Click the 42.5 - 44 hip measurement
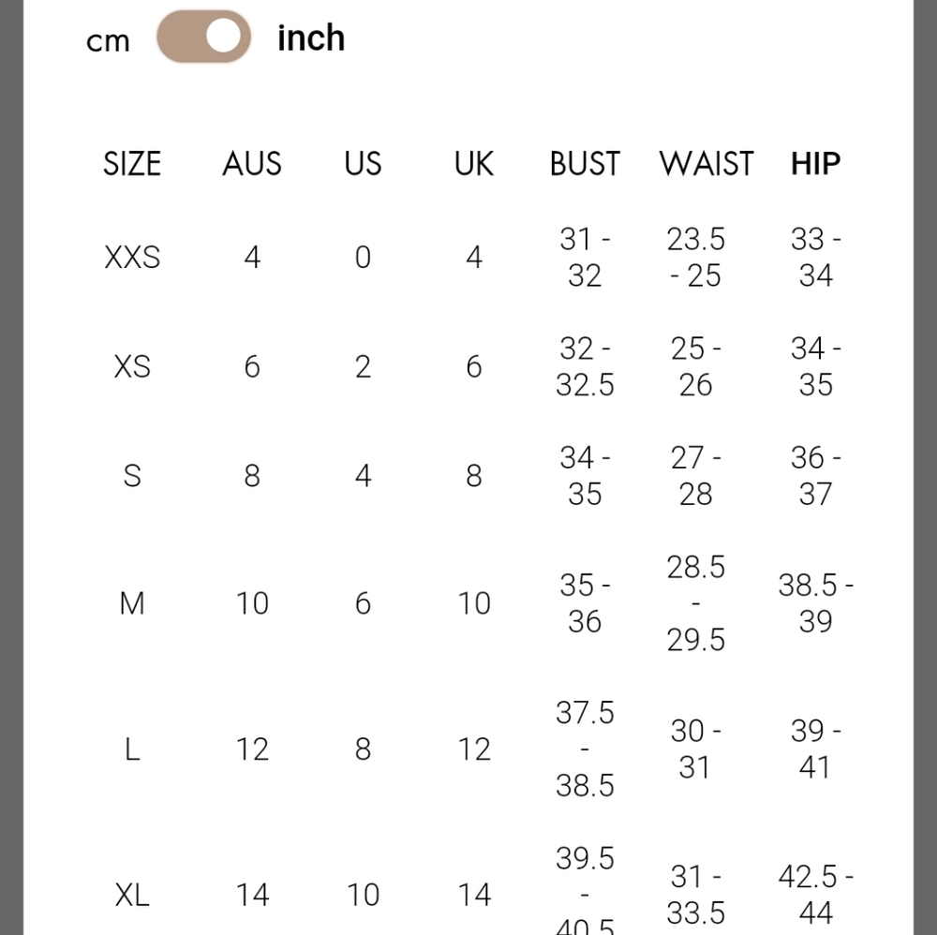The width and height of the screenshot is (937, 935). click(x=816, y=895)
